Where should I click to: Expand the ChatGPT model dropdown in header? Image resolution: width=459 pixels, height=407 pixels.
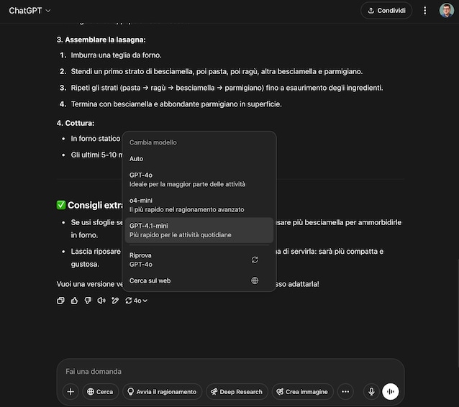point(29,11)
